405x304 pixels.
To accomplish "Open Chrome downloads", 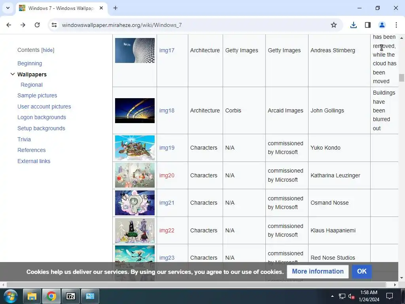I will (x=353, y=25).
